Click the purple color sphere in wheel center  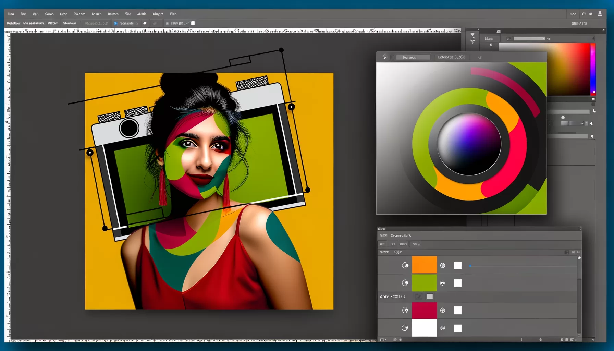469,144
